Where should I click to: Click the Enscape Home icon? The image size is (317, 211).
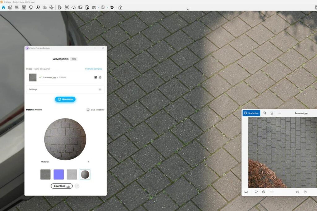3,7
